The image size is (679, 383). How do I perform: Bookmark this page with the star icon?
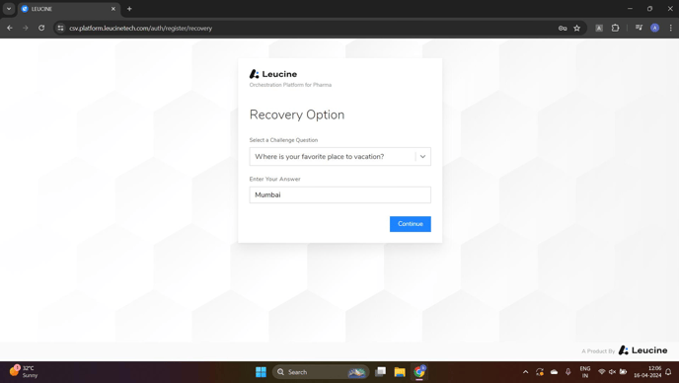click(576, 29)
